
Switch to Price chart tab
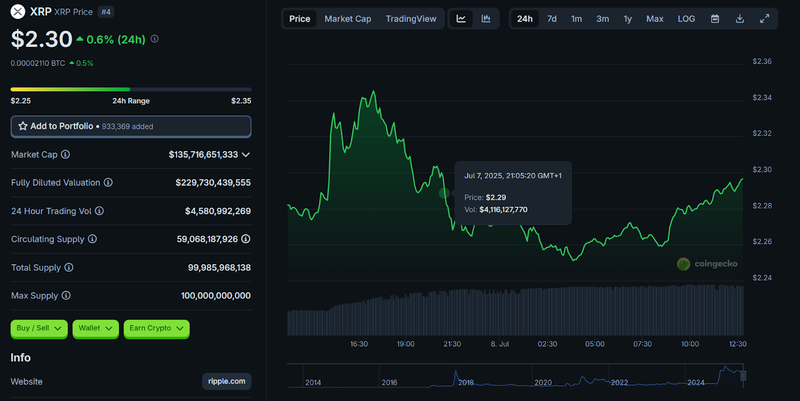[299, 19]
